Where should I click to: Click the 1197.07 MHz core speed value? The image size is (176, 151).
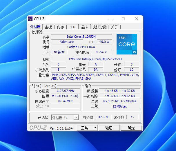65,91
